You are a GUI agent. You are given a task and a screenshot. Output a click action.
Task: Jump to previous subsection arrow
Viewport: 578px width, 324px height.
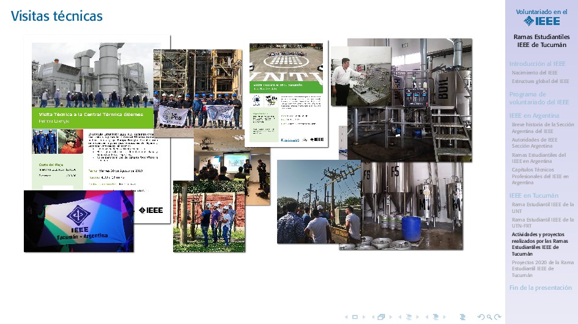pos(399,317)
